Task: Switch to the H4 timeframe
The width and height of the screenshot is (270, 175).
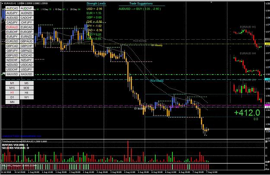Action: click(x=26, y=93)
